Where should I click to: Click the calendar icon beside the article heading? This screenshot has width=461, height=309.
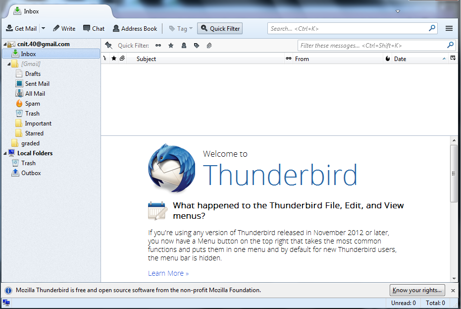[157, 211]
